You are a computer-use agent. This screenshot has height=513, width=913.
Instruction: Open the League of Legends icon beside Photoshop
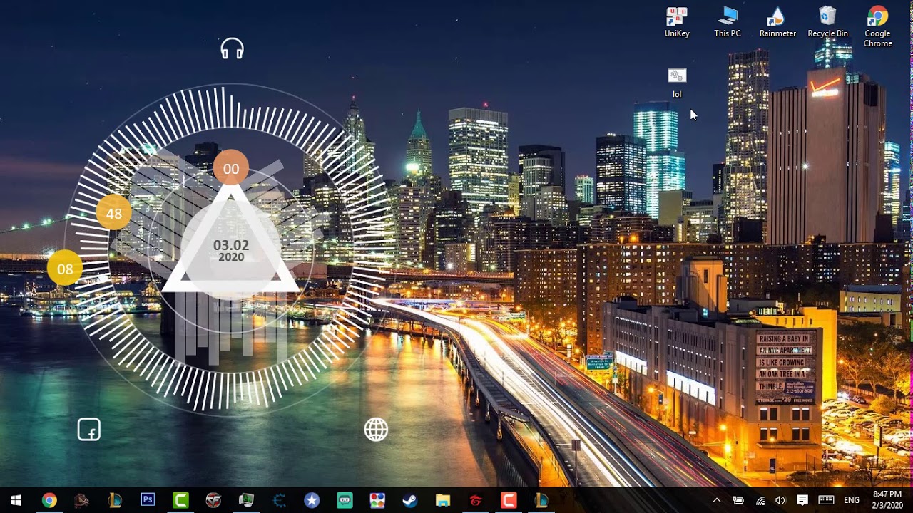point(115,500)
